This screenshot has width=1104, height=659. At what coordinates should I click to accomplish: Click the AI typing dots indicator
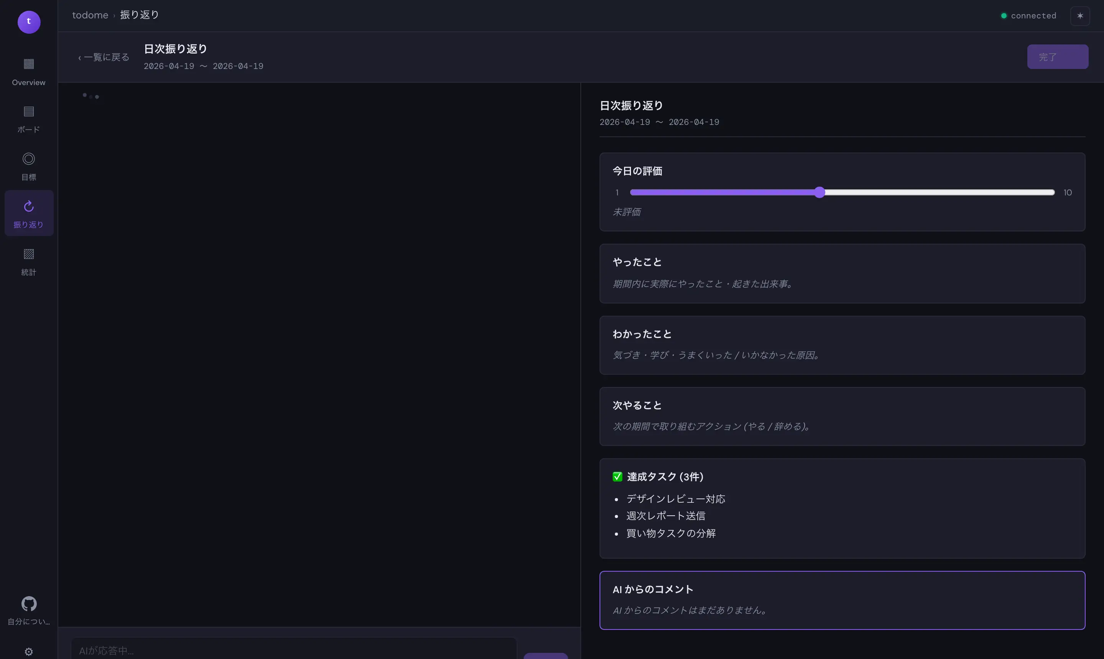coord(90,96)
